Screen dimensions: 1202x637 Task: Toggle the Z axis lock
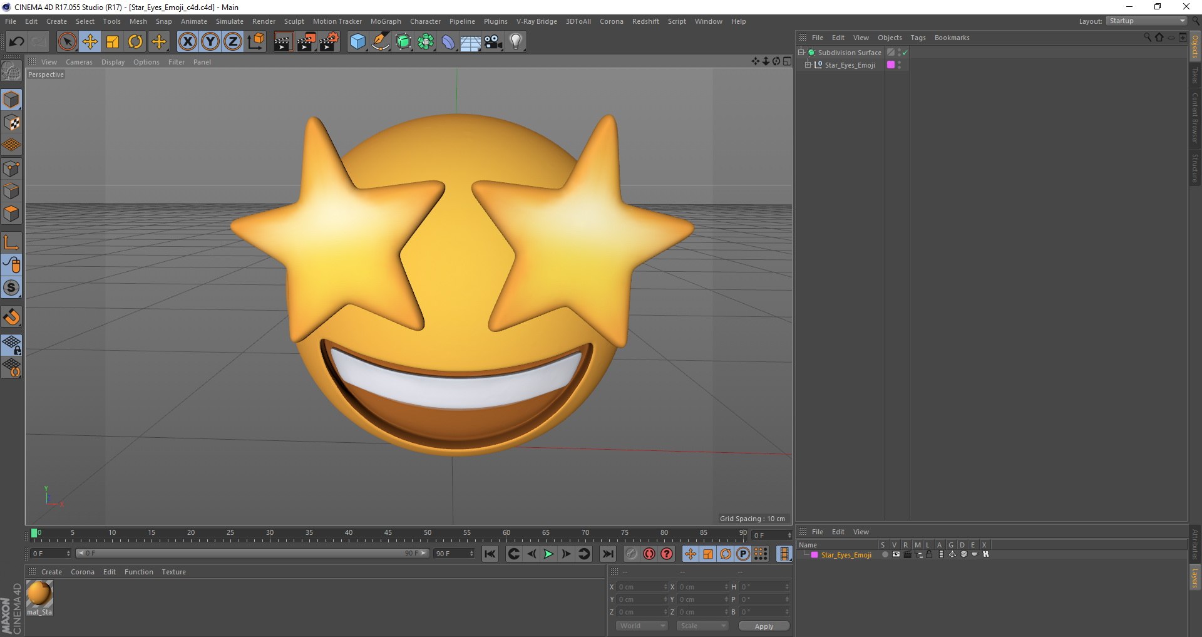(233, 42)
